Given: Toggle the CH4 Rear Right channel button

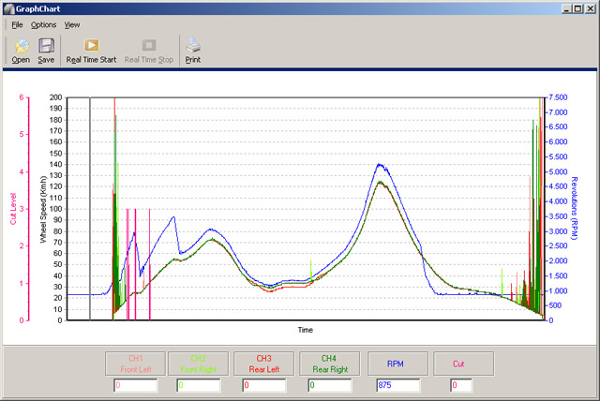Looking at the screenshot, I should point(330,364).
